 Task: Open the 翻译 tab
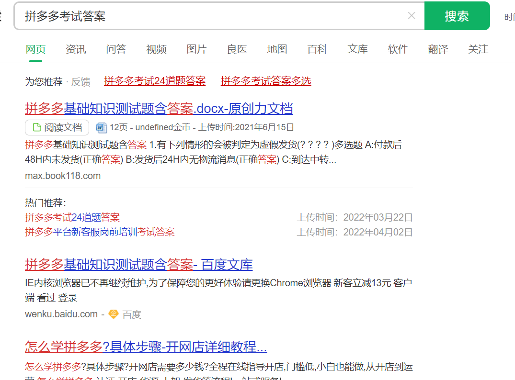pos(438,49)
